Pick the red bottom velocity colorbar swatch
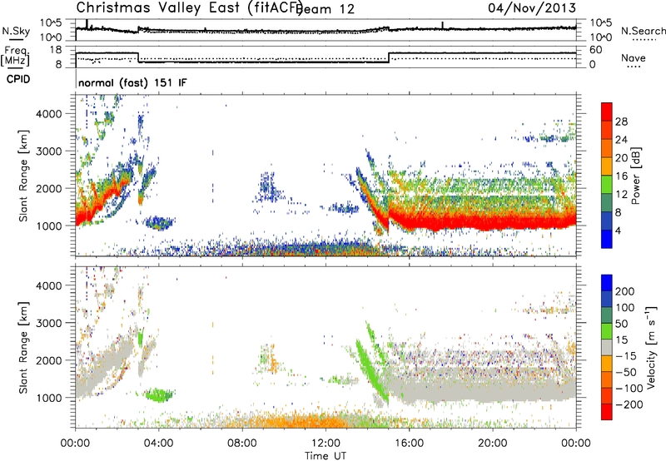Viewport: 666px width, 461px height. pyautogui.click(x=607, y=412)
